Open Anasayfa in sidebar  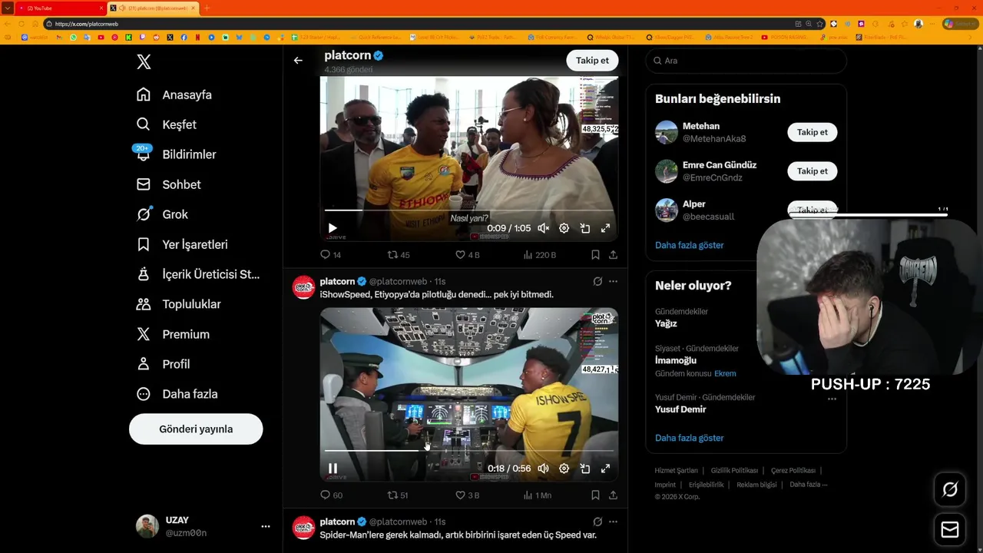[x=174, y=95]
